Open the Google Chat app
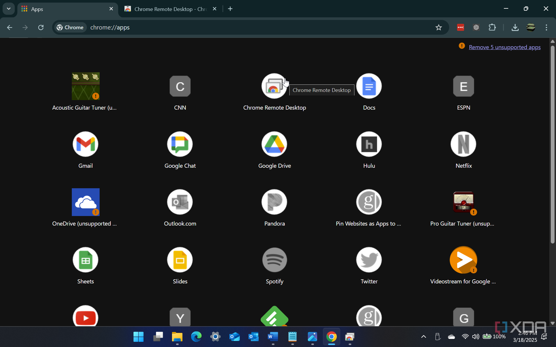Viewport: 556px width, 347px height. pyautogui.click(x=180, y=144)
